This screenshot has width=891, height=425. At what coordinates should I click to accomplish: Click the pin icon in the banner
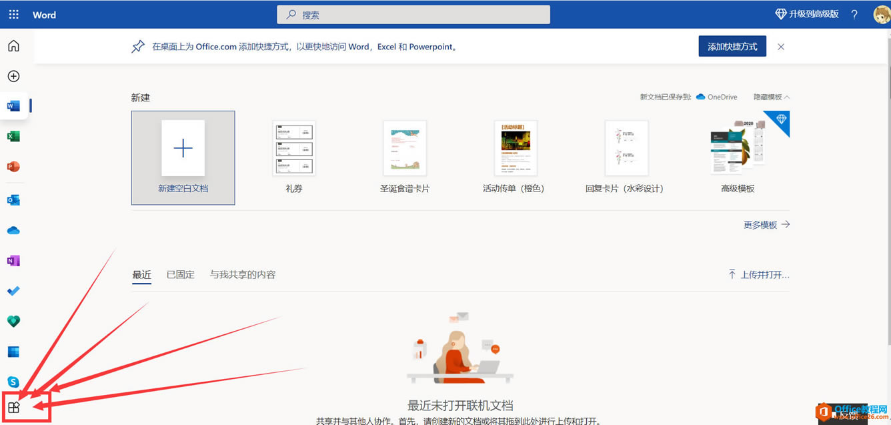137,47
